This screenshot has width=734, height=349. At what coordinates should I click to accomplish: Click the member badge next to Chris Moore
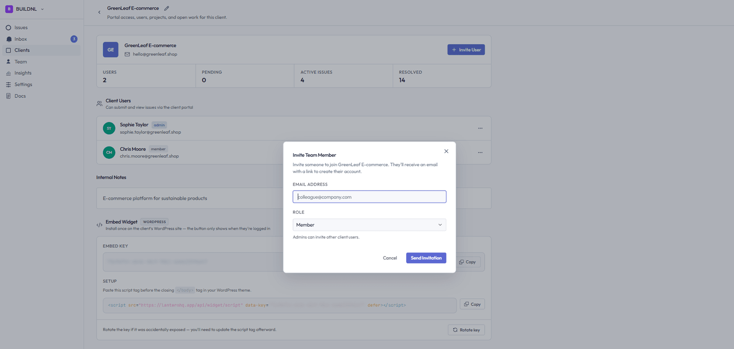(x=158, y=149)
